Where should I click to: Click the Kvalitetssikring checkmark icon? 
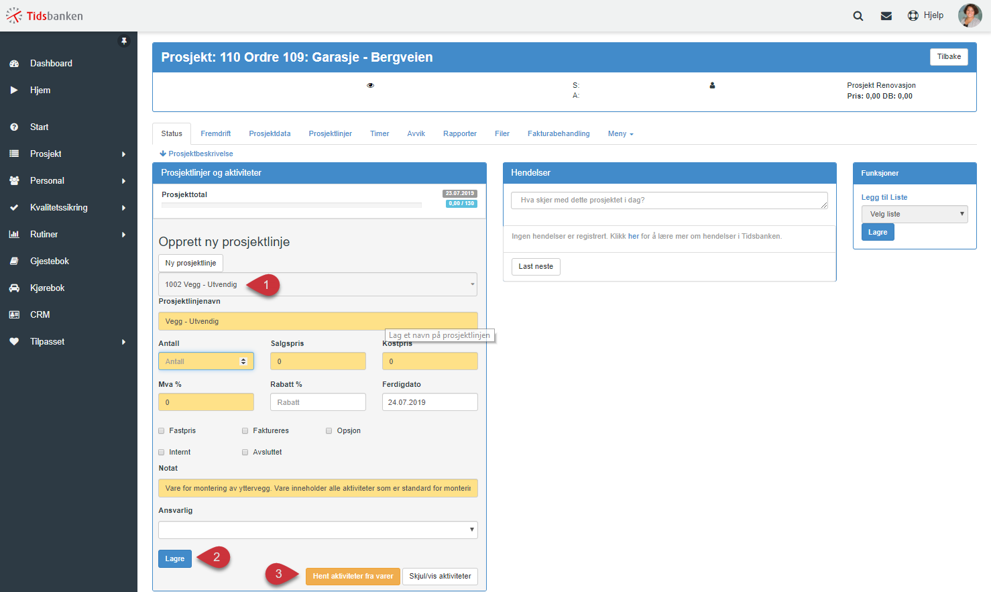point(14,208)
